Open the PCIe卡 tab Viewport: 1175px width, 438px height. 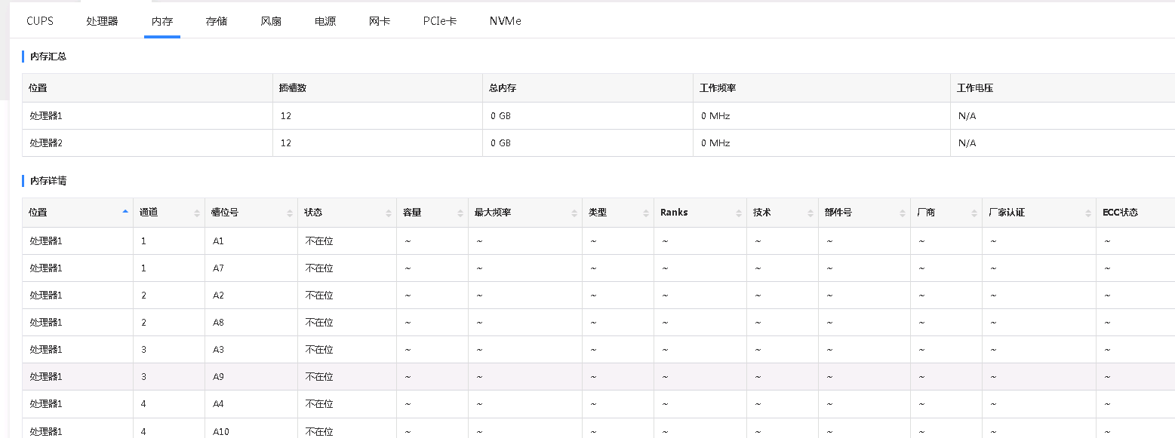[440, 21]
